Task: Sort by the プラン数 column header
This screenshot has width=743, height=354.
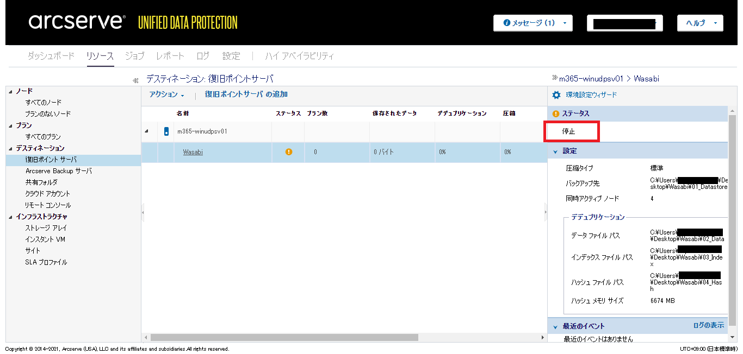Action: (317, 113)
